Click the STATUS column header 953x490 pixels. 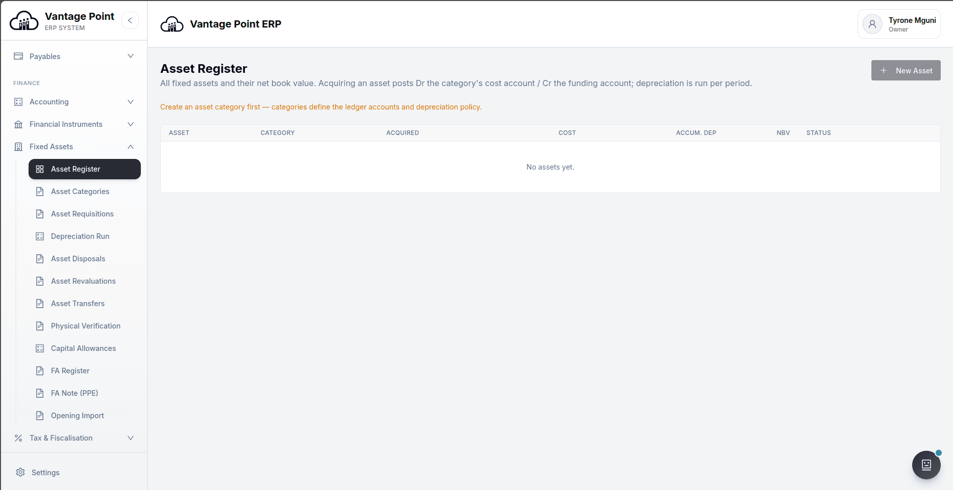point(818,133)
